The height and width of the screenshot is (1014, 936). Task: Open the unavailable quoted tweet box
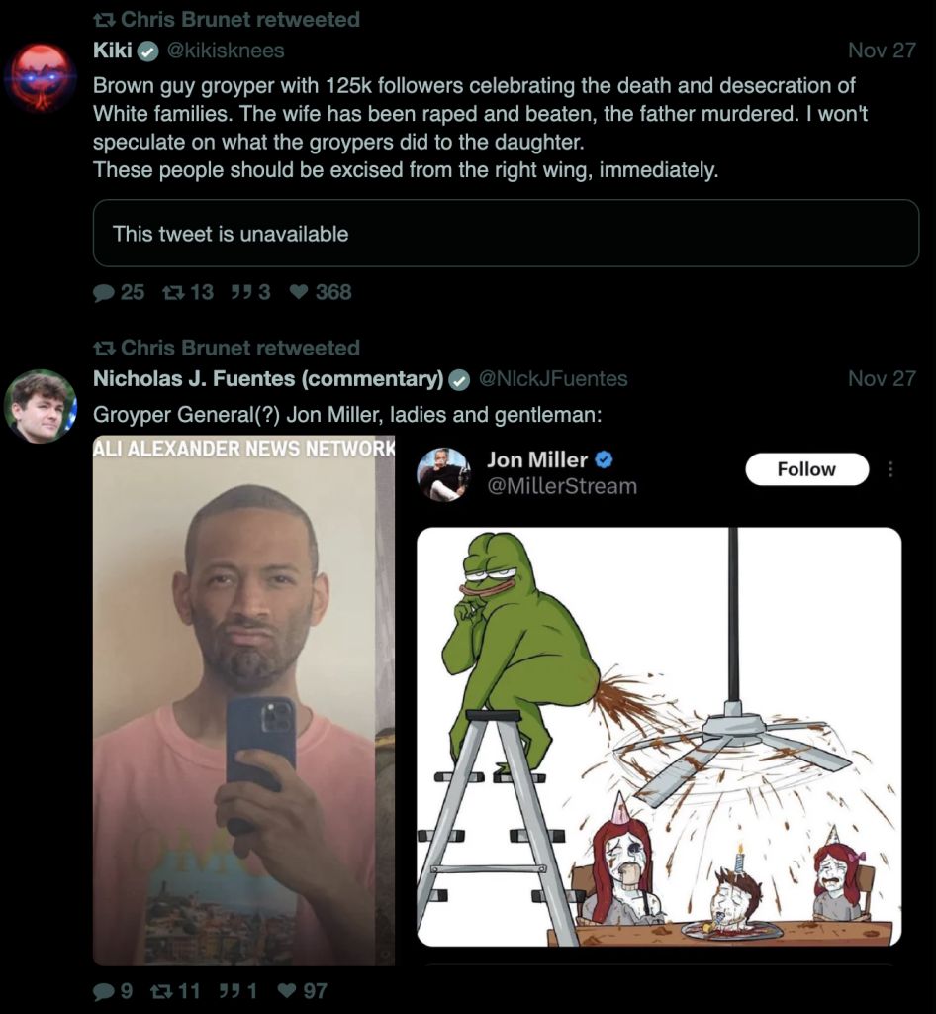click(506, 234)
